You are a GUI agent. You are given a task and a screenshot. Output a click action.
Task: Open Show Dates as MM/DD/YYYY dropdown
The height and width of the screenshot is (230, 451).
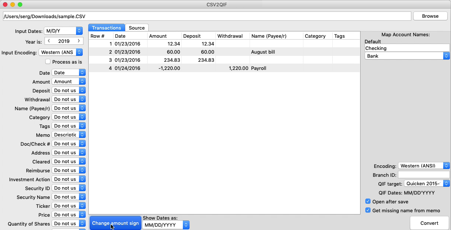coord(166,225)
